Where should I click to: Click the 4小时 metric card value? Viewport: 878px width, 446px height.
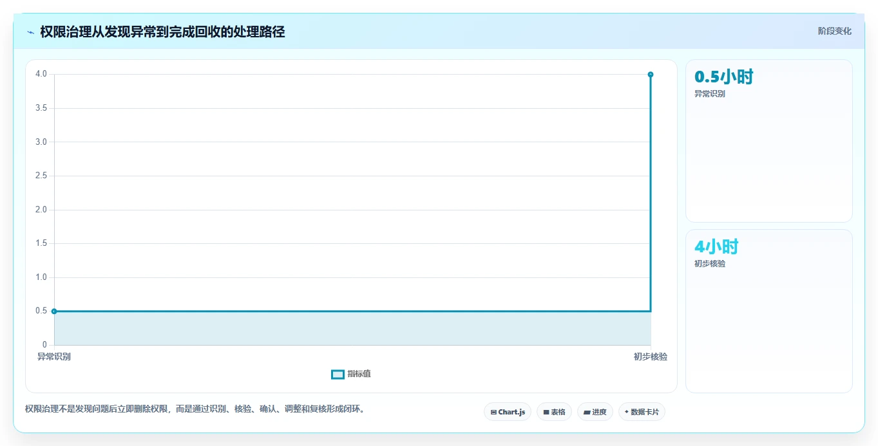click(x=716, y=246)
